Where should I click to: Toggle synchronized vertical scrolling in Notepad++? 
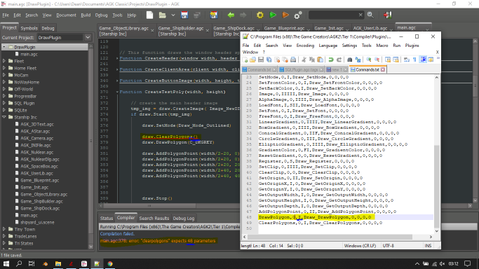tap(388, 60)
